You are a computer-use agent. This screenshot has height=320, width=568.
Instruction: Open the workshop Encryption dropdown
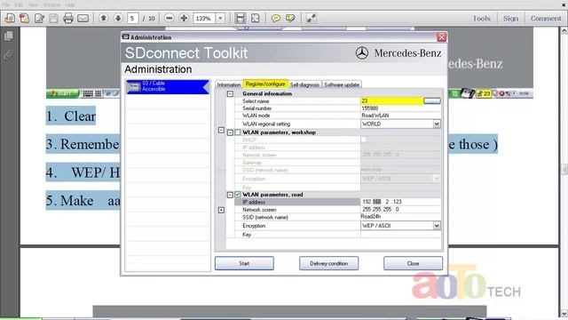tap(436, 178)
